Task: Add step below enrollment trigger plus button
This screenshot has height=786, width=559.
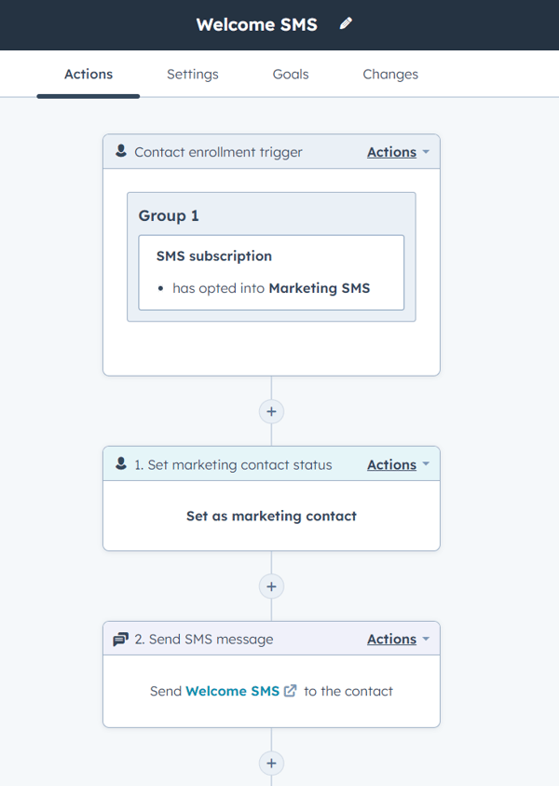Action: (271, 411)
